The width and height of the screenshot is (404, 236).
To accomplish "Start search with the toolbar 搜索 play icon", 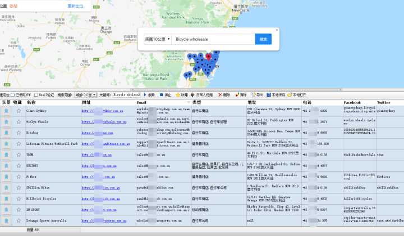I will click(145, 95).
